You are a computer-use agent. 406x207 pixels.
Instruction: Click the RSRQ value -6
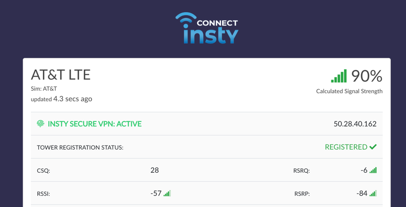click(x=364, y=170)
